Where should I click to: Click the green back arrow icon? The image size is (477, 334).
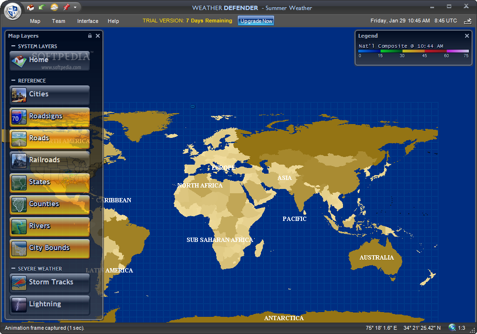tap(41, 7)
